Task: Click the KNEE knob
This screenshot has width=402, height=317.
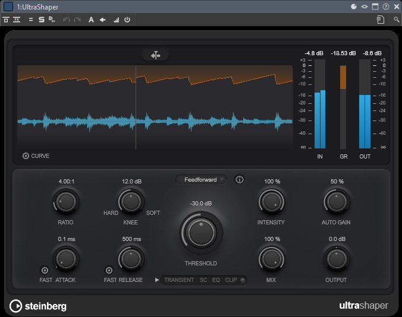Action: point(131,202)
